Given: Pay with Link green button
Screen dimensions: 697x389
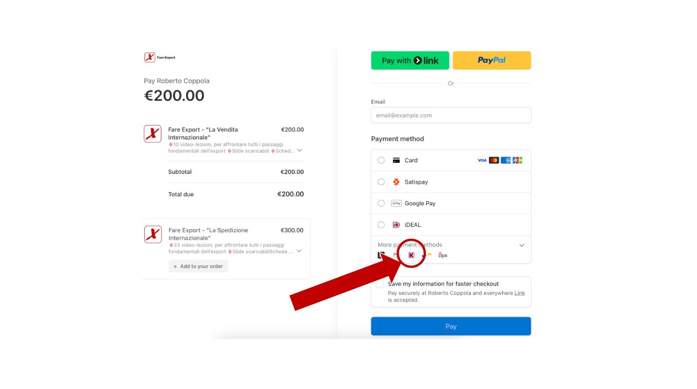Looking at the screenshot, I should pyautogui.click(x=410, y=60).
